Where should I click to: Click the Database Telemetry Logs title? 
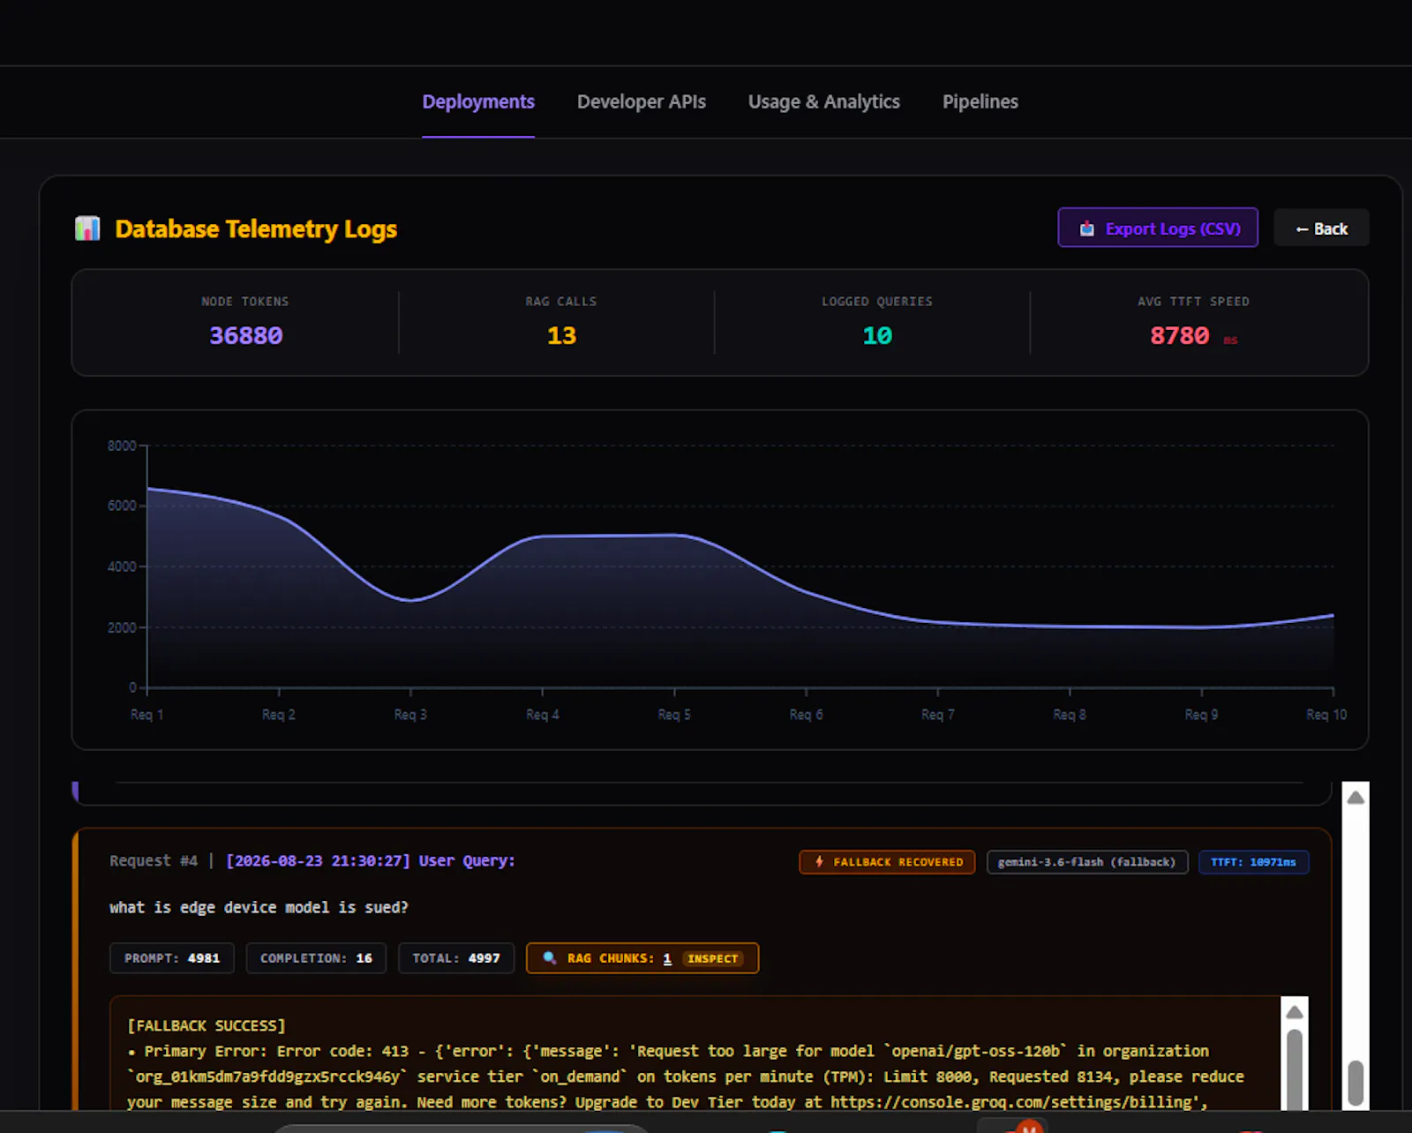coord(256,229)
